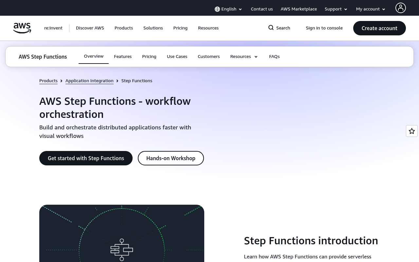419x262 pixels.
Task: Open the top Resources menu
Action: click(x=208, y=28)
